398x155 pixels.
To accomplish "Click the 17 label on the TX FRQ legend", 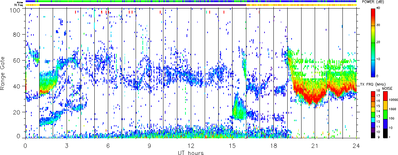I will [378, 95].
